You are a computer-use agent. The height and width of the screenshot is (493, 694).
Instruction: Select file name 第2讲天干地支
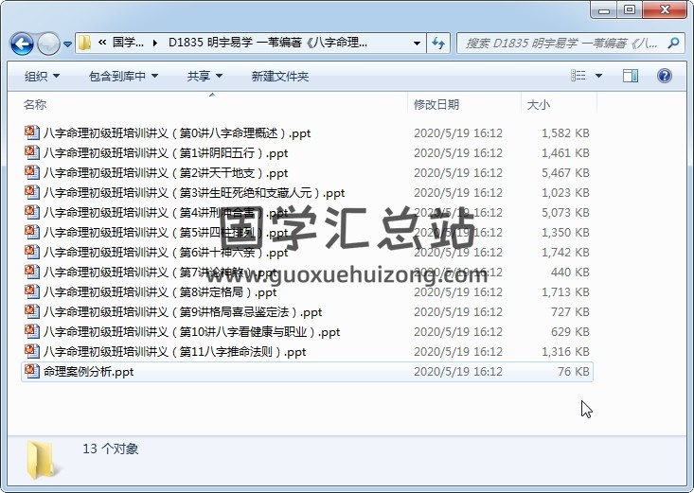166,173
